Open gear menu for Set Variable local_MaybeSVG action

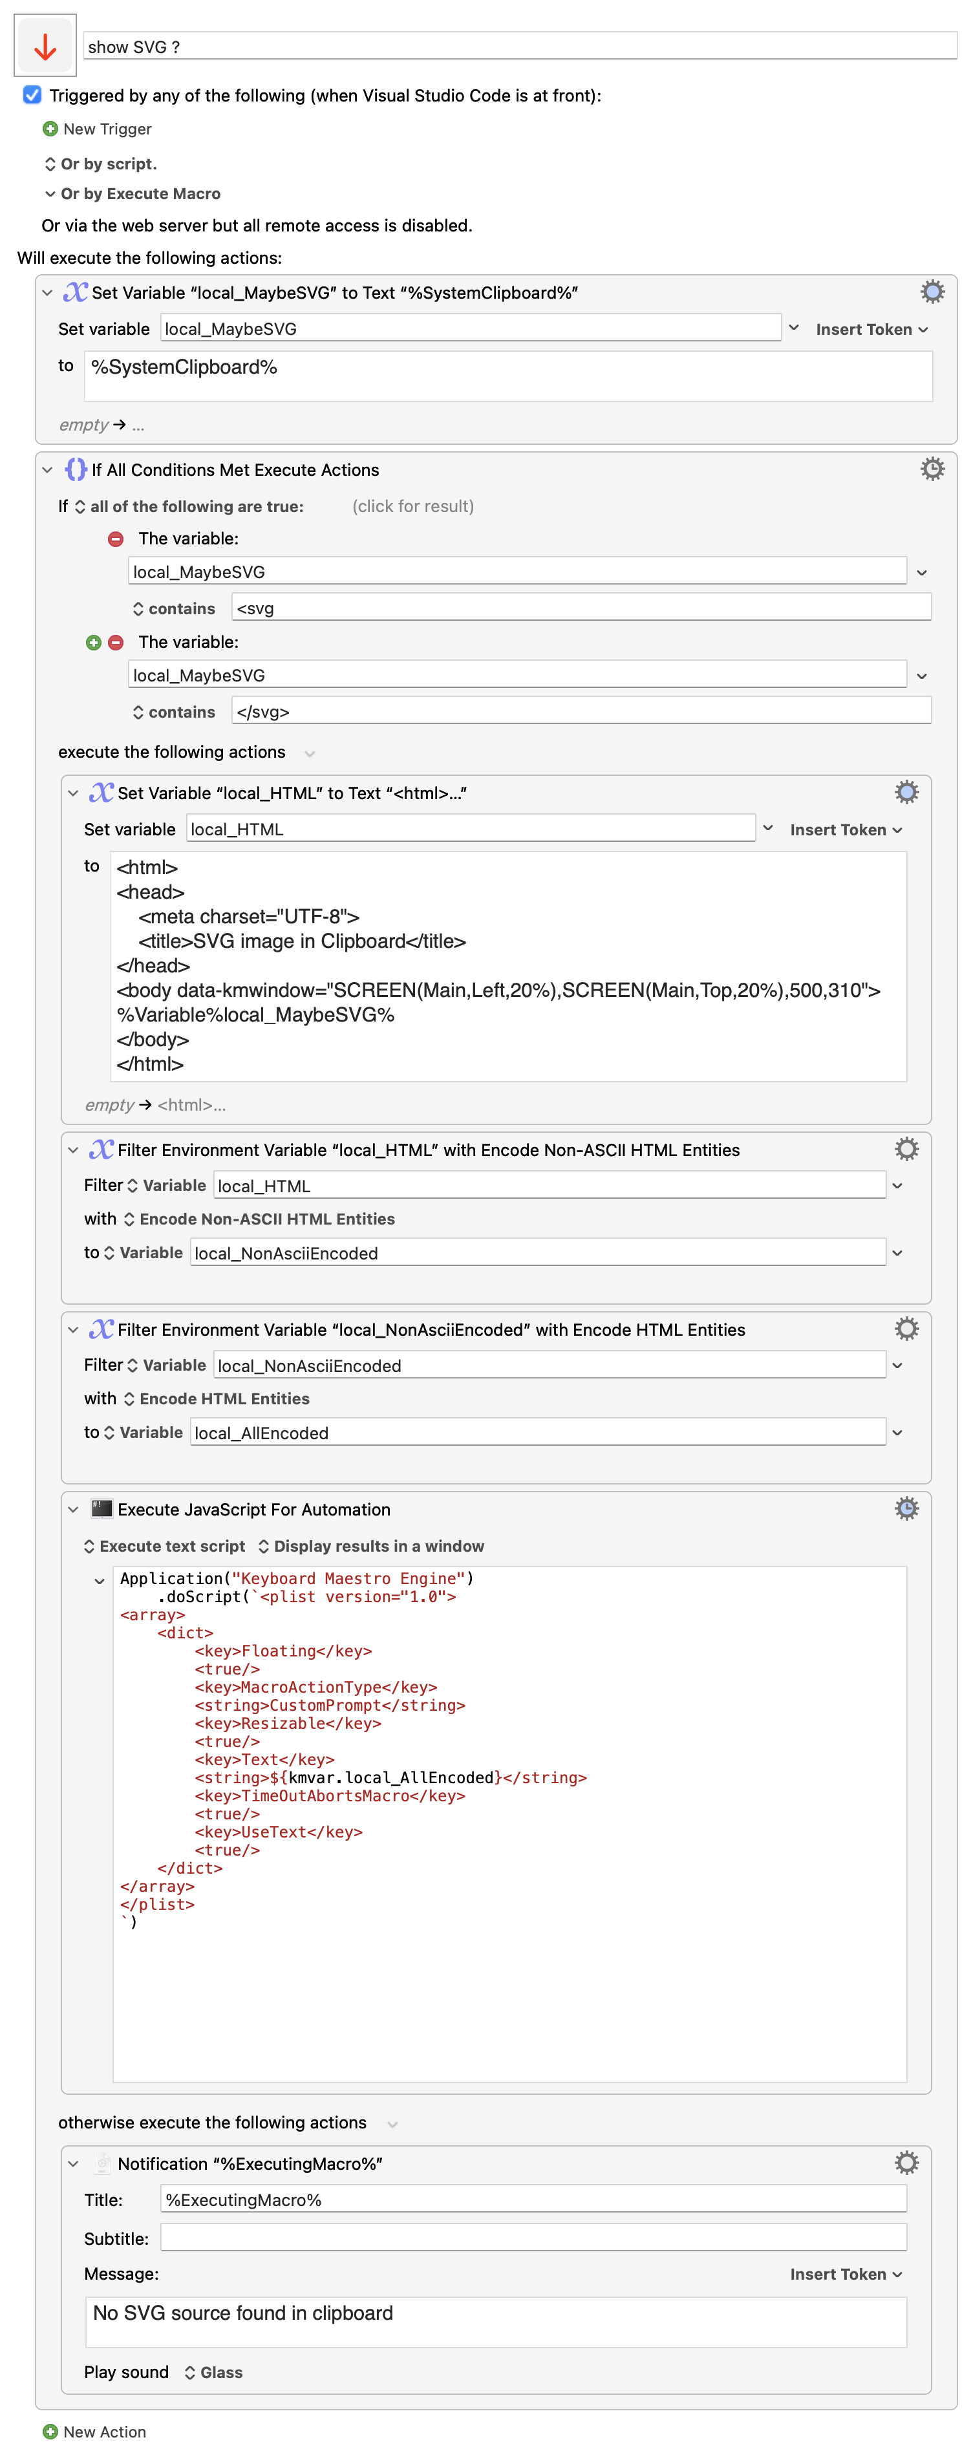(931, 292)
